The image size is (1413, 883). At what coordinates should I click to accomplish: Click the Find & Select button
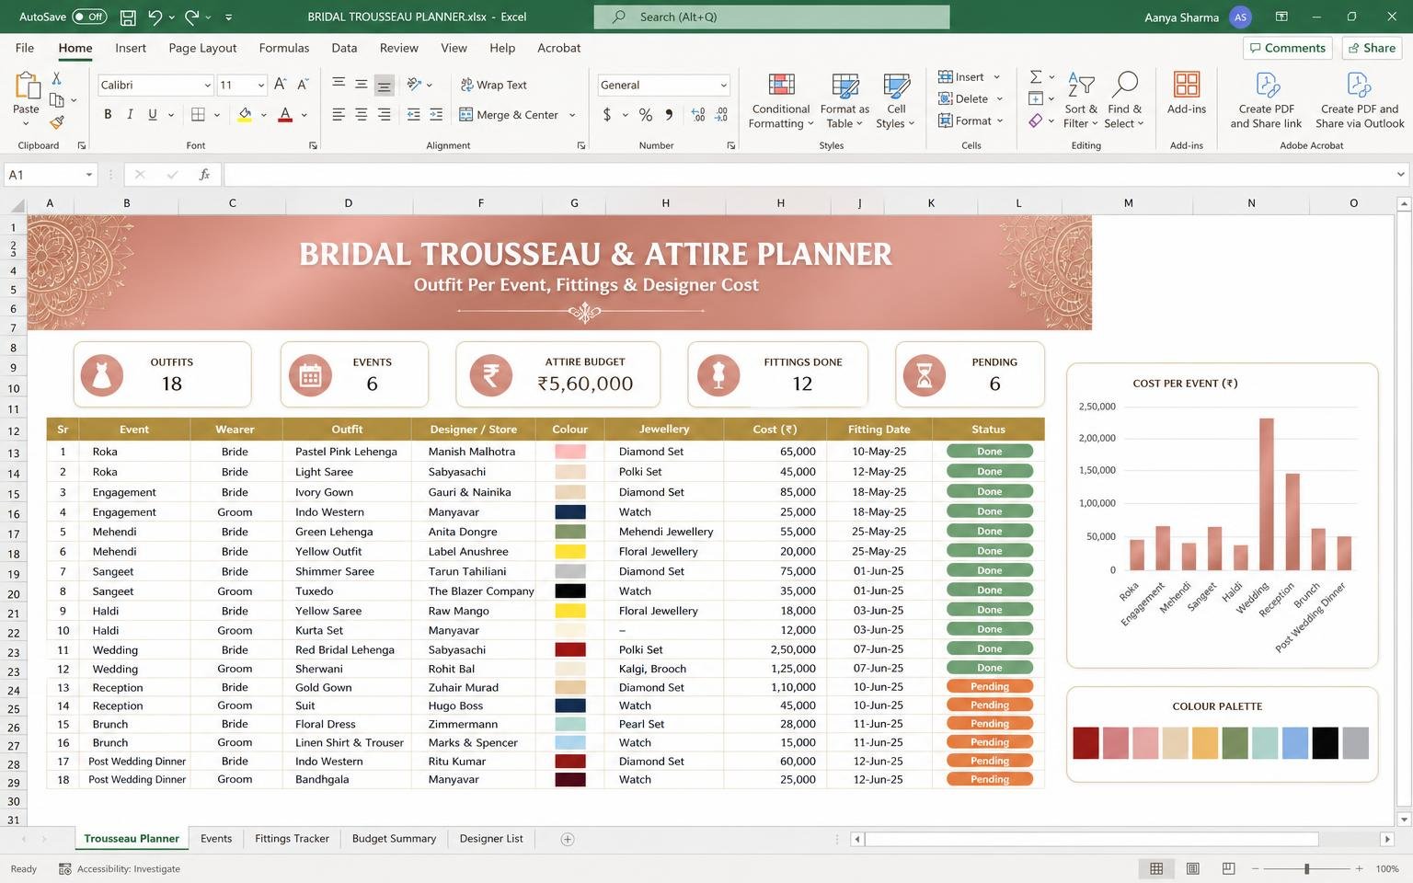1124,101
